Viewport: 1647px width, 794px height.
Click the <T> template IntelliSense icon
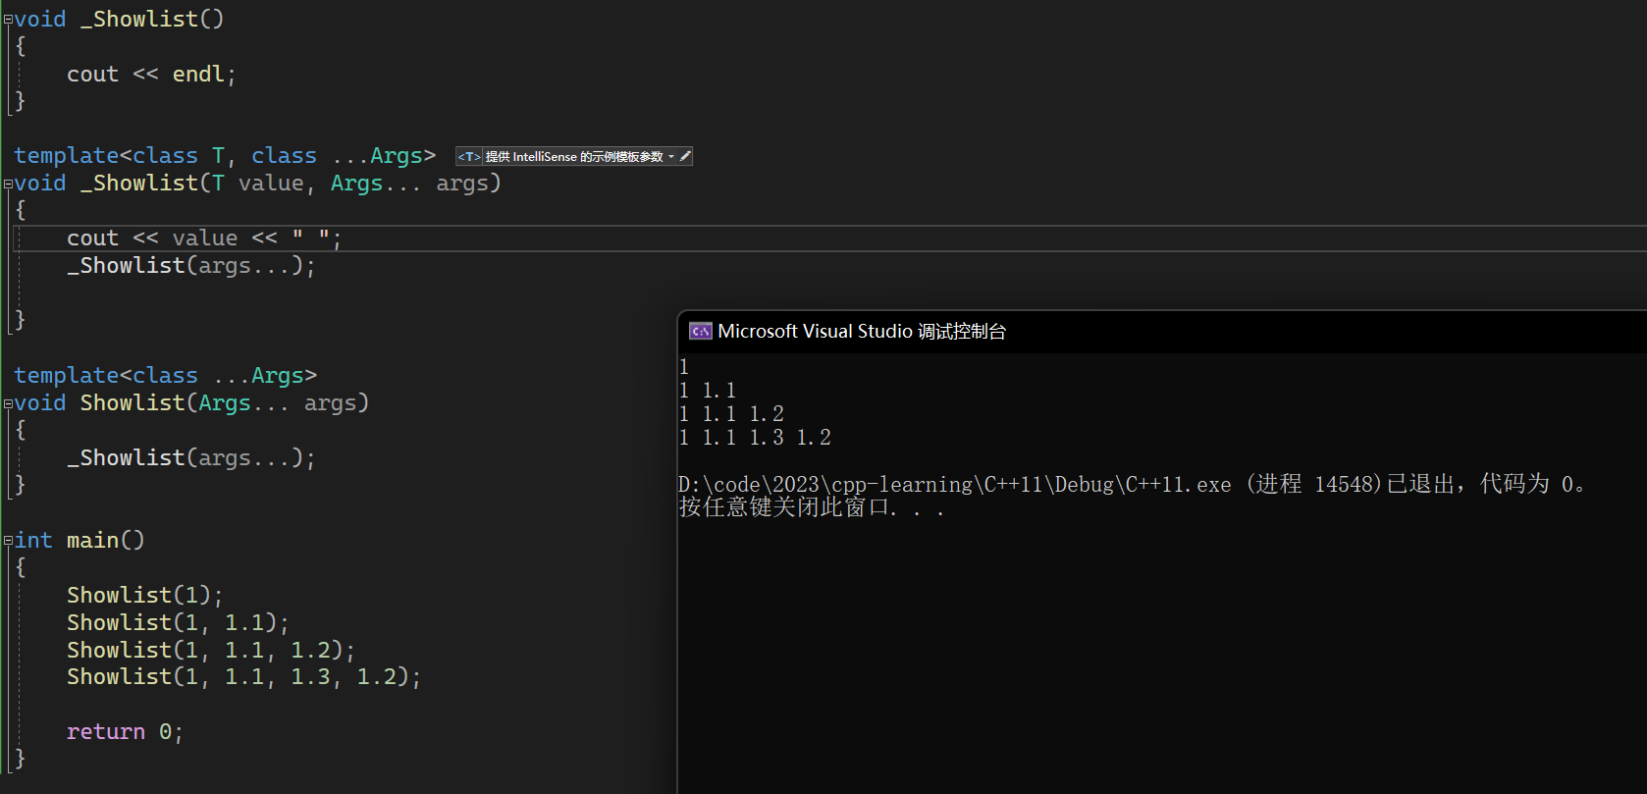pos(469,157)
